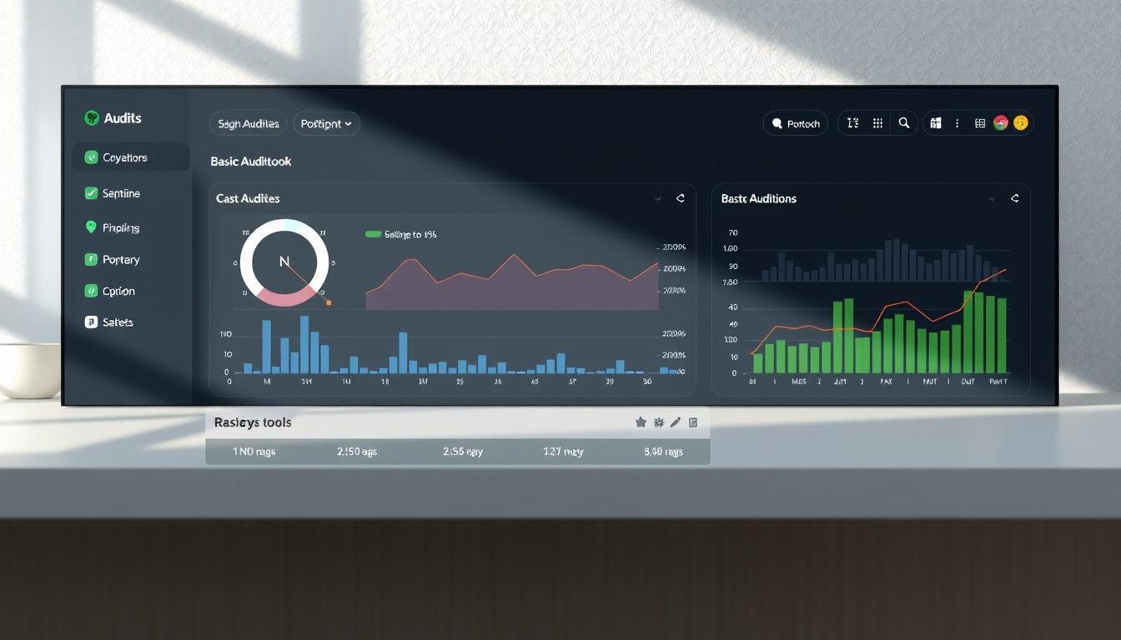Image resolution: width=1121 pixels, height=640 pixels.
Task: Click the pencil edit icon in Rasicys tools
Action: (676, 422)
